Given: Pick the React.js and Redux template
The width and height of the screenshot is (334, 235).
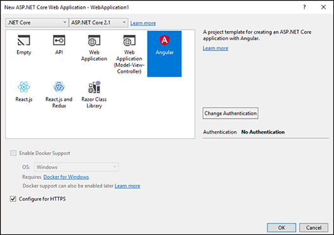Looking at the screenshot, I should pyautogui.click(x=59, y=95).
